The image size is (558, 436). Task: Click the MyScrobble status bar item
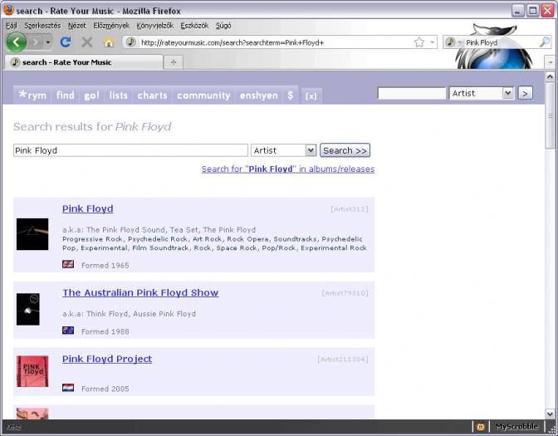click(516, 426)
